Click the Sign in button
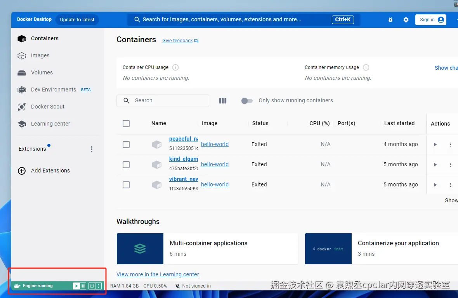 point(430,19)
